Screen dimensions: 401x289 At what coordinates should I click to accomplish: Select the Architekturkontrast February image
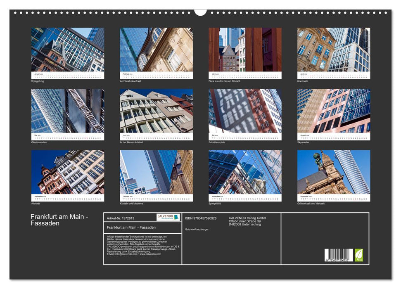click(156, 50)
